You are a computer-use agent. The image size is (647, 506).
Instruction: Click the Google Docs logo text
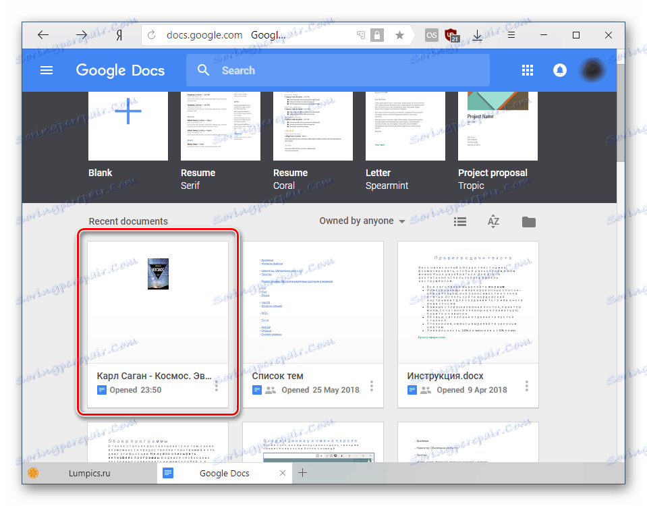coord(120,70)
